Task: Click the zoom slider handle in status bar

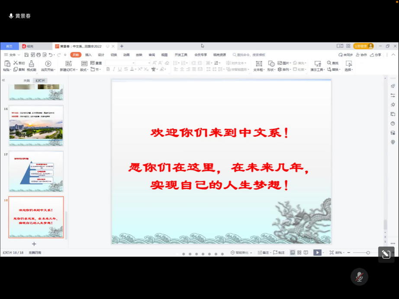Action: pyautogui.click(x=368, y=252)
